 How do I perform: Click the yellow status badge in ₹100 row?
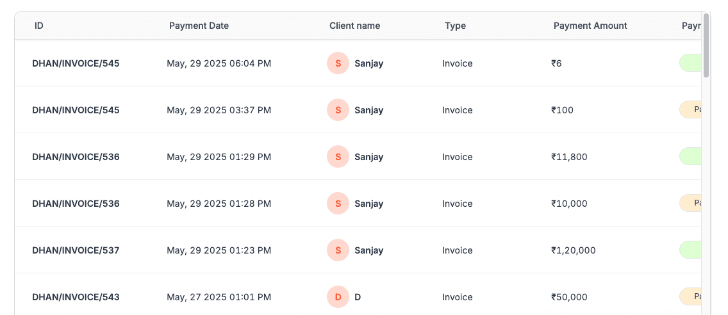click(x=690, y=110)
